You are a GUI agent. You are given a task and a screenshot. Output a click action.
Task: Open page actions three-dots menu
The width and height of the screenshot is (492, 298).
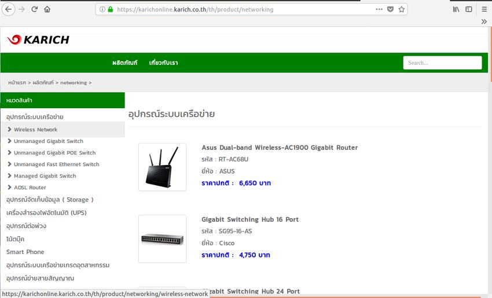click(x=379, y=9)
